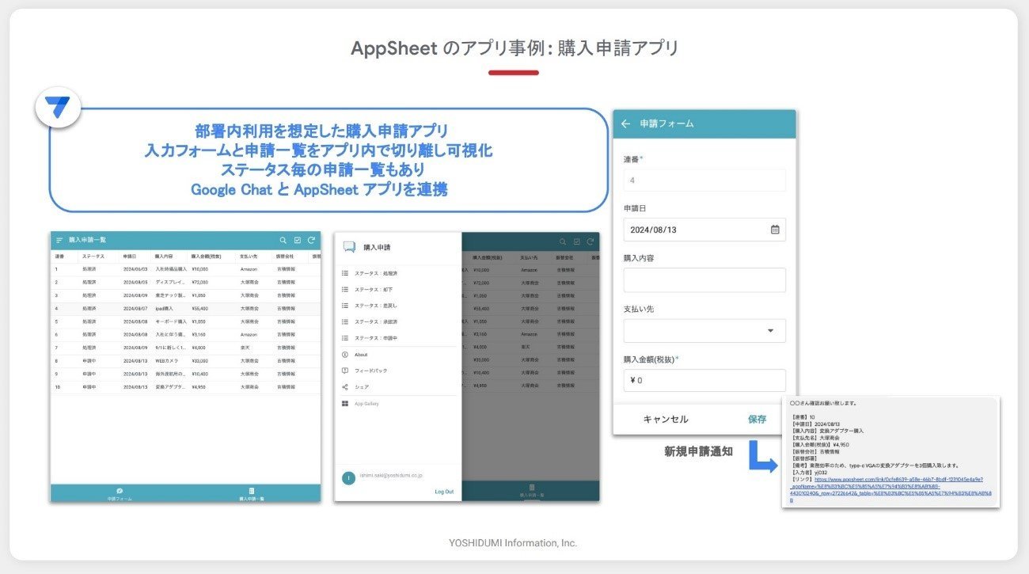Click the list icon beside ステータス：処理済
1029x574 pixels.
pyautogui.click(x=345, y=273)
